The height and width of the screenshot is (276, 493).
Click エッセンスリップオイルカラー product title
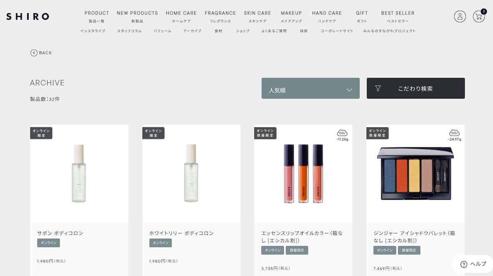coord(302,237)
